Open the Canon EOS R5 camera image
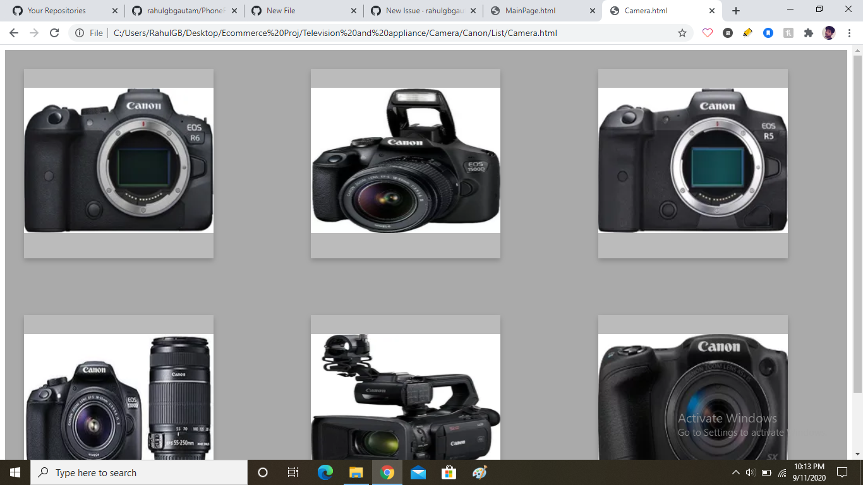Viewport: 863px width, 485px height. point(693,160)
